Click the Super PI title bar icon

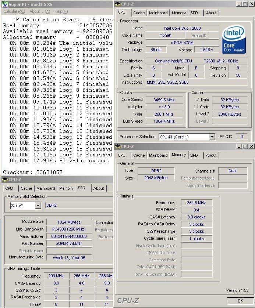5,4
